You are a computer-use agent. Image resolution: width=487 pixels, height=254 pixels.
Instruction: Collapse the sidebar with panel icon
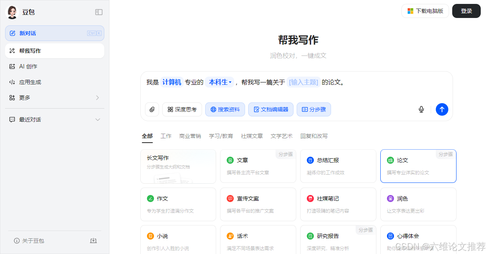(x=99, y=12)
